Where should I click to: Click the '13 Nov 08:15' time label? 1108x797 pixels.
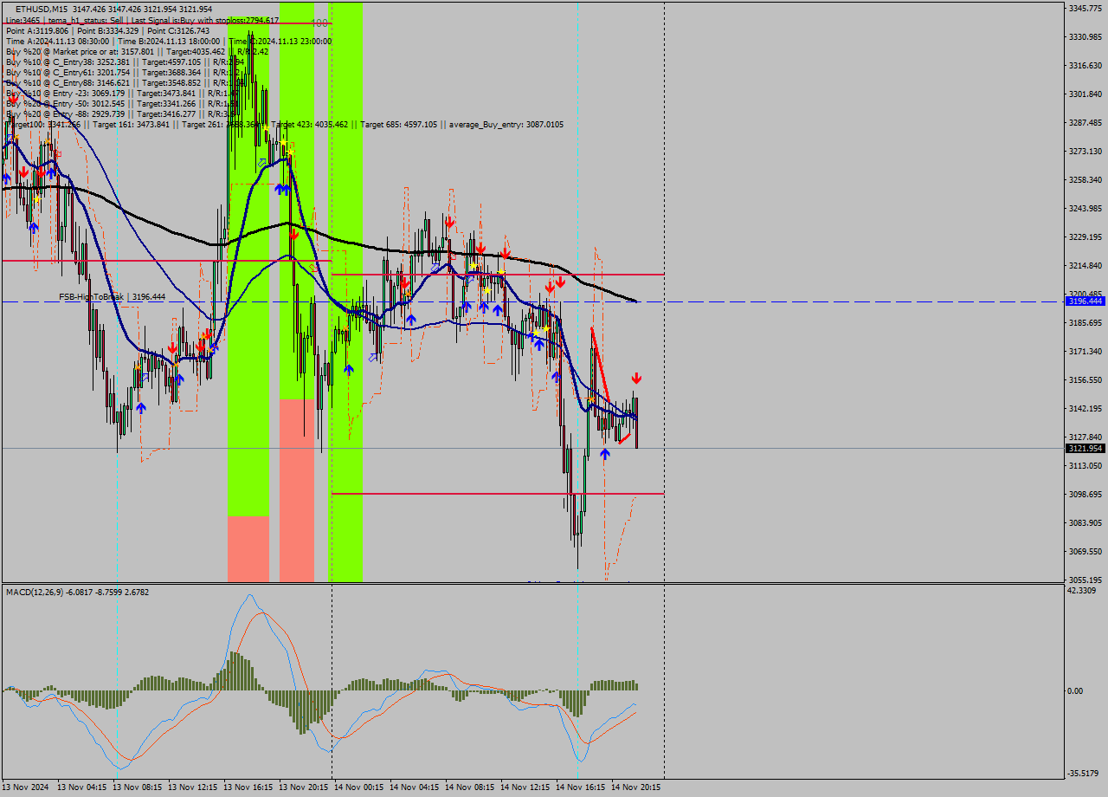click(136, 787)
